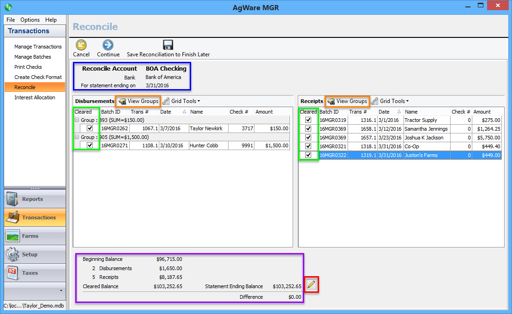
Task: Toggle cleared checkbox for Tractor Supply receipt
Action: coord(308,120)
